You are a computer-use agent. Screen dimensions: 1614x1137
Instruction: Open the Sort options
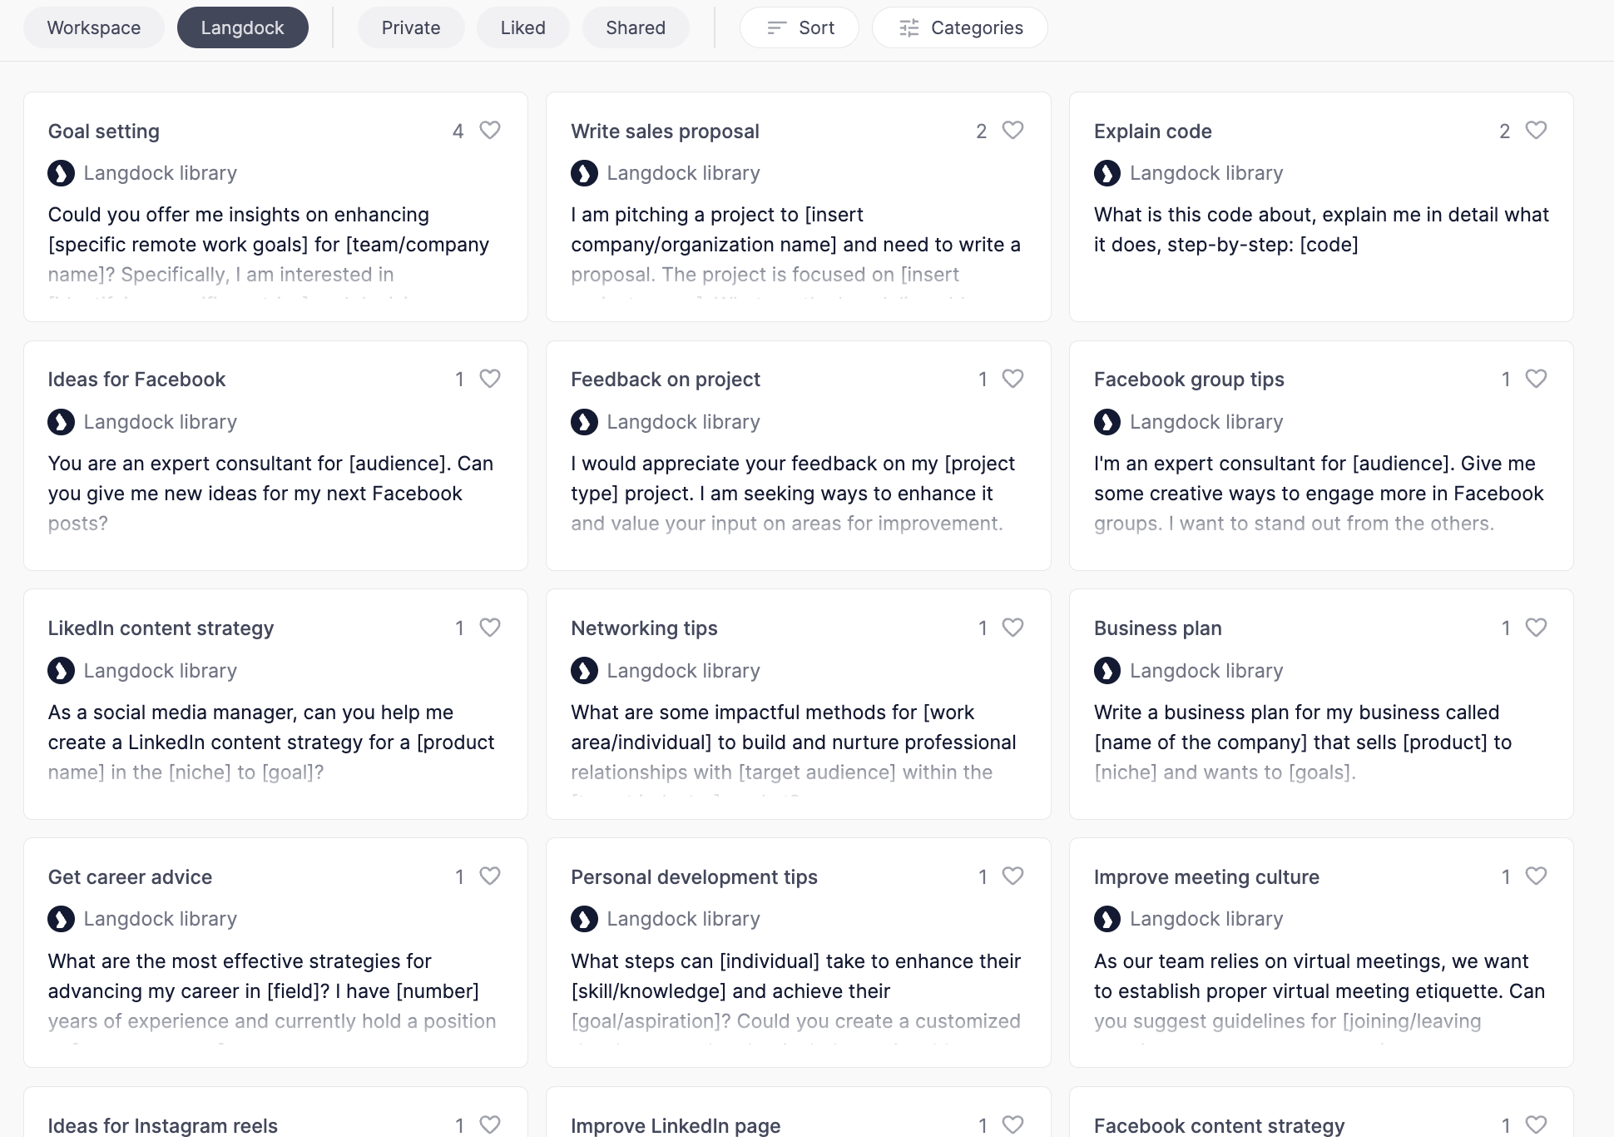(x=799, y=27)
